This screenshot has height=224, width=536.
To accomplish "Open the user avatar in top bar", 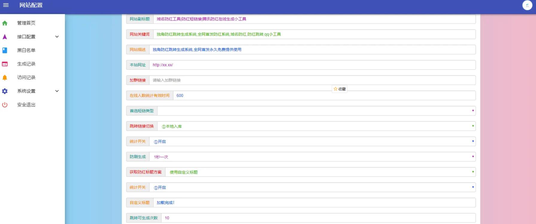I will [x=527, y=5].
